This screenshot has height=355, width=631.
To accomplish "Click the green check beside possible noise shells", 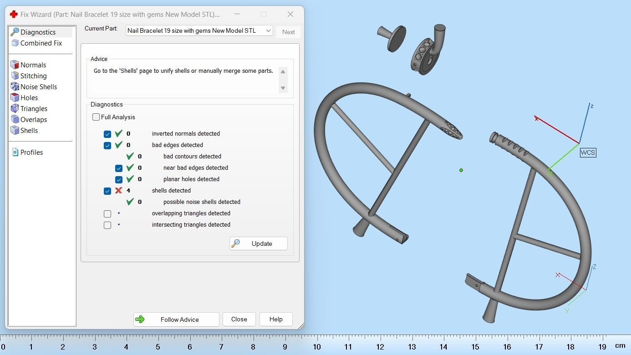I will pos(130,202).
